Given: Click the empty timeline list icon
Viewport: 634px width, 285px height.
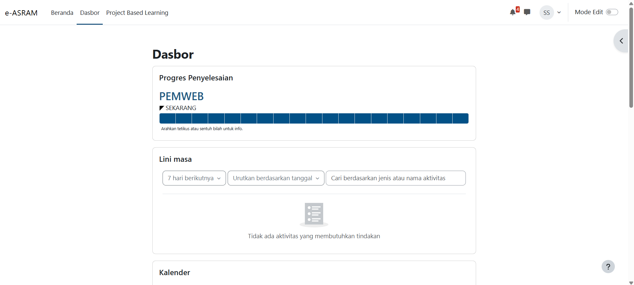Looking at the screenshot, I should (x=314, y=214).
